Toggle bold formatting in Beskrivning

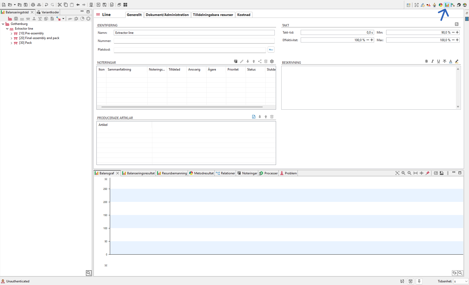[x=427, y=61]
